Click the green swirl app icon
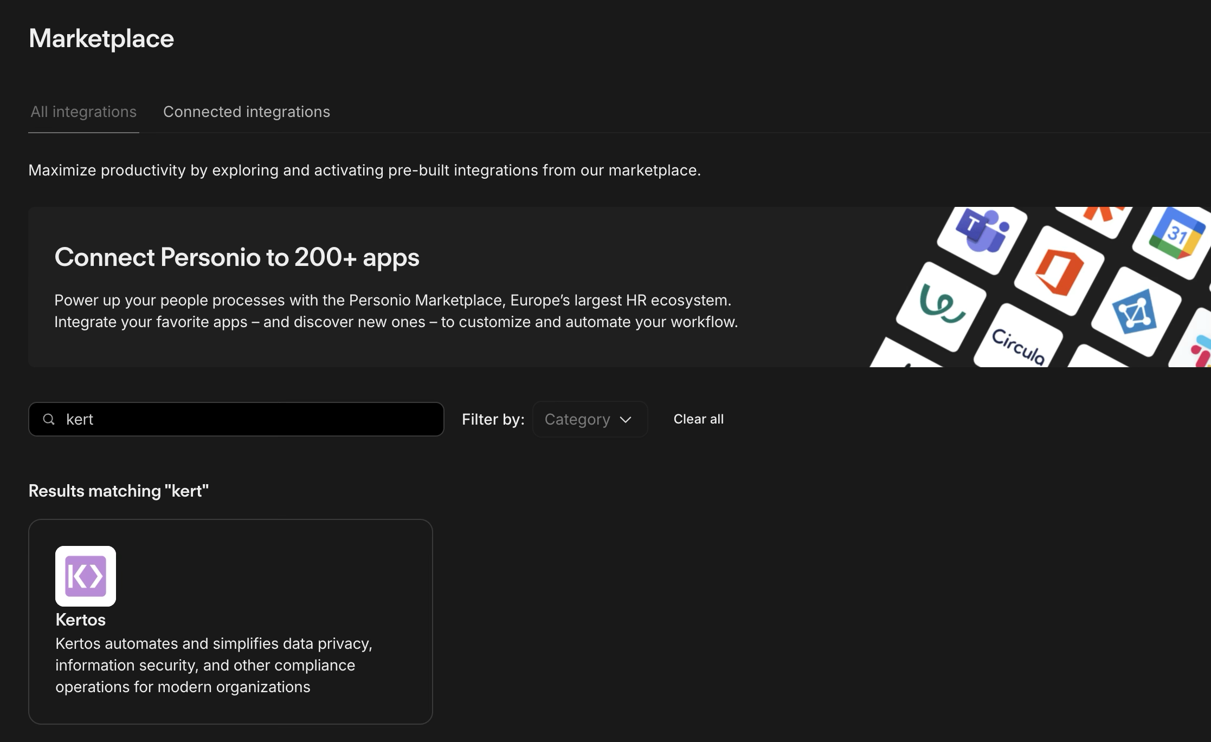1211x742 pixels. click(941, 307)
